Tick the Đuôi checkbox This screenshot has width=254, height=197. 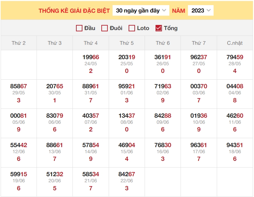click(x=105, y=28)
